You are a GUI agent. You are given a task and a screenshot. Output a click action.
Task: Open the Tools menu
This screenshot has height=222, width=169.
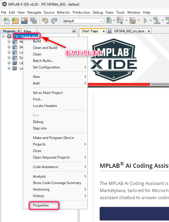coord(120,12)
